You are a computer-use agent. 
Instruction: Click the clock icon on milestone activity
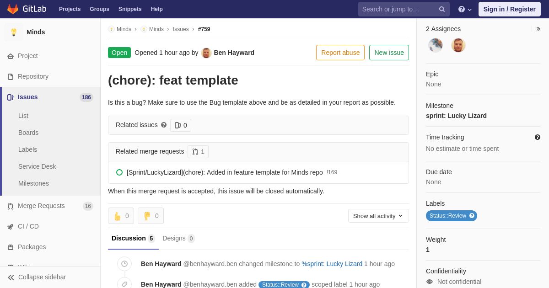(x=124, y=264)
